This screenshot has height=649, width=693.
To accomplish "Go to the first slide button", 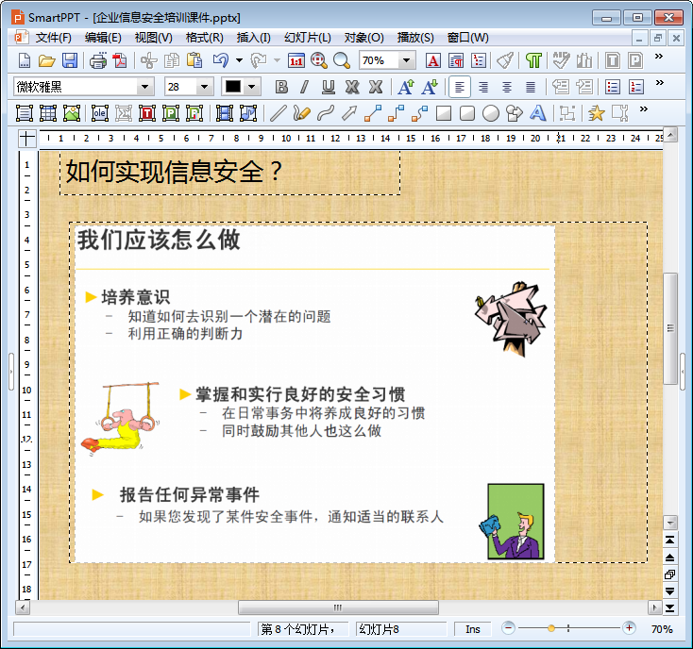I will click(x=670, y=540).
